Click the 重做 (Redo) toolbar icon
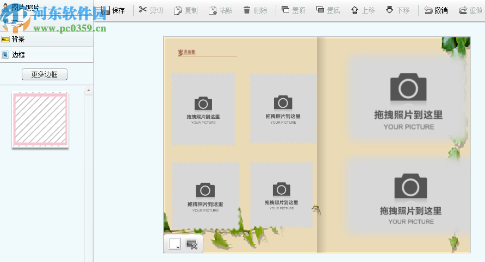Viewport: 485px width, 262px height. pyautogui.click(x=463, y=10)
